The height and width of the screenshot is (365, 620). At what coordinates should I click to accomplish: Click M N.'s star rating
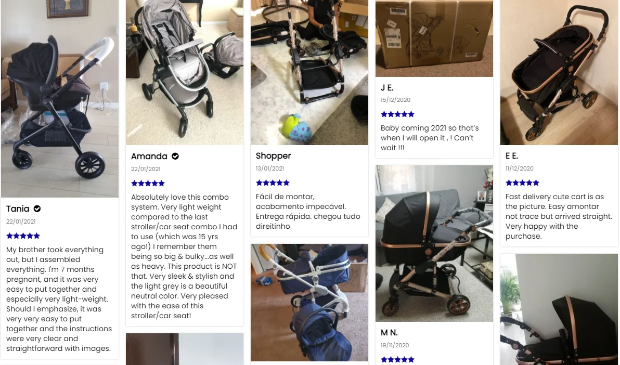(397, 359)
